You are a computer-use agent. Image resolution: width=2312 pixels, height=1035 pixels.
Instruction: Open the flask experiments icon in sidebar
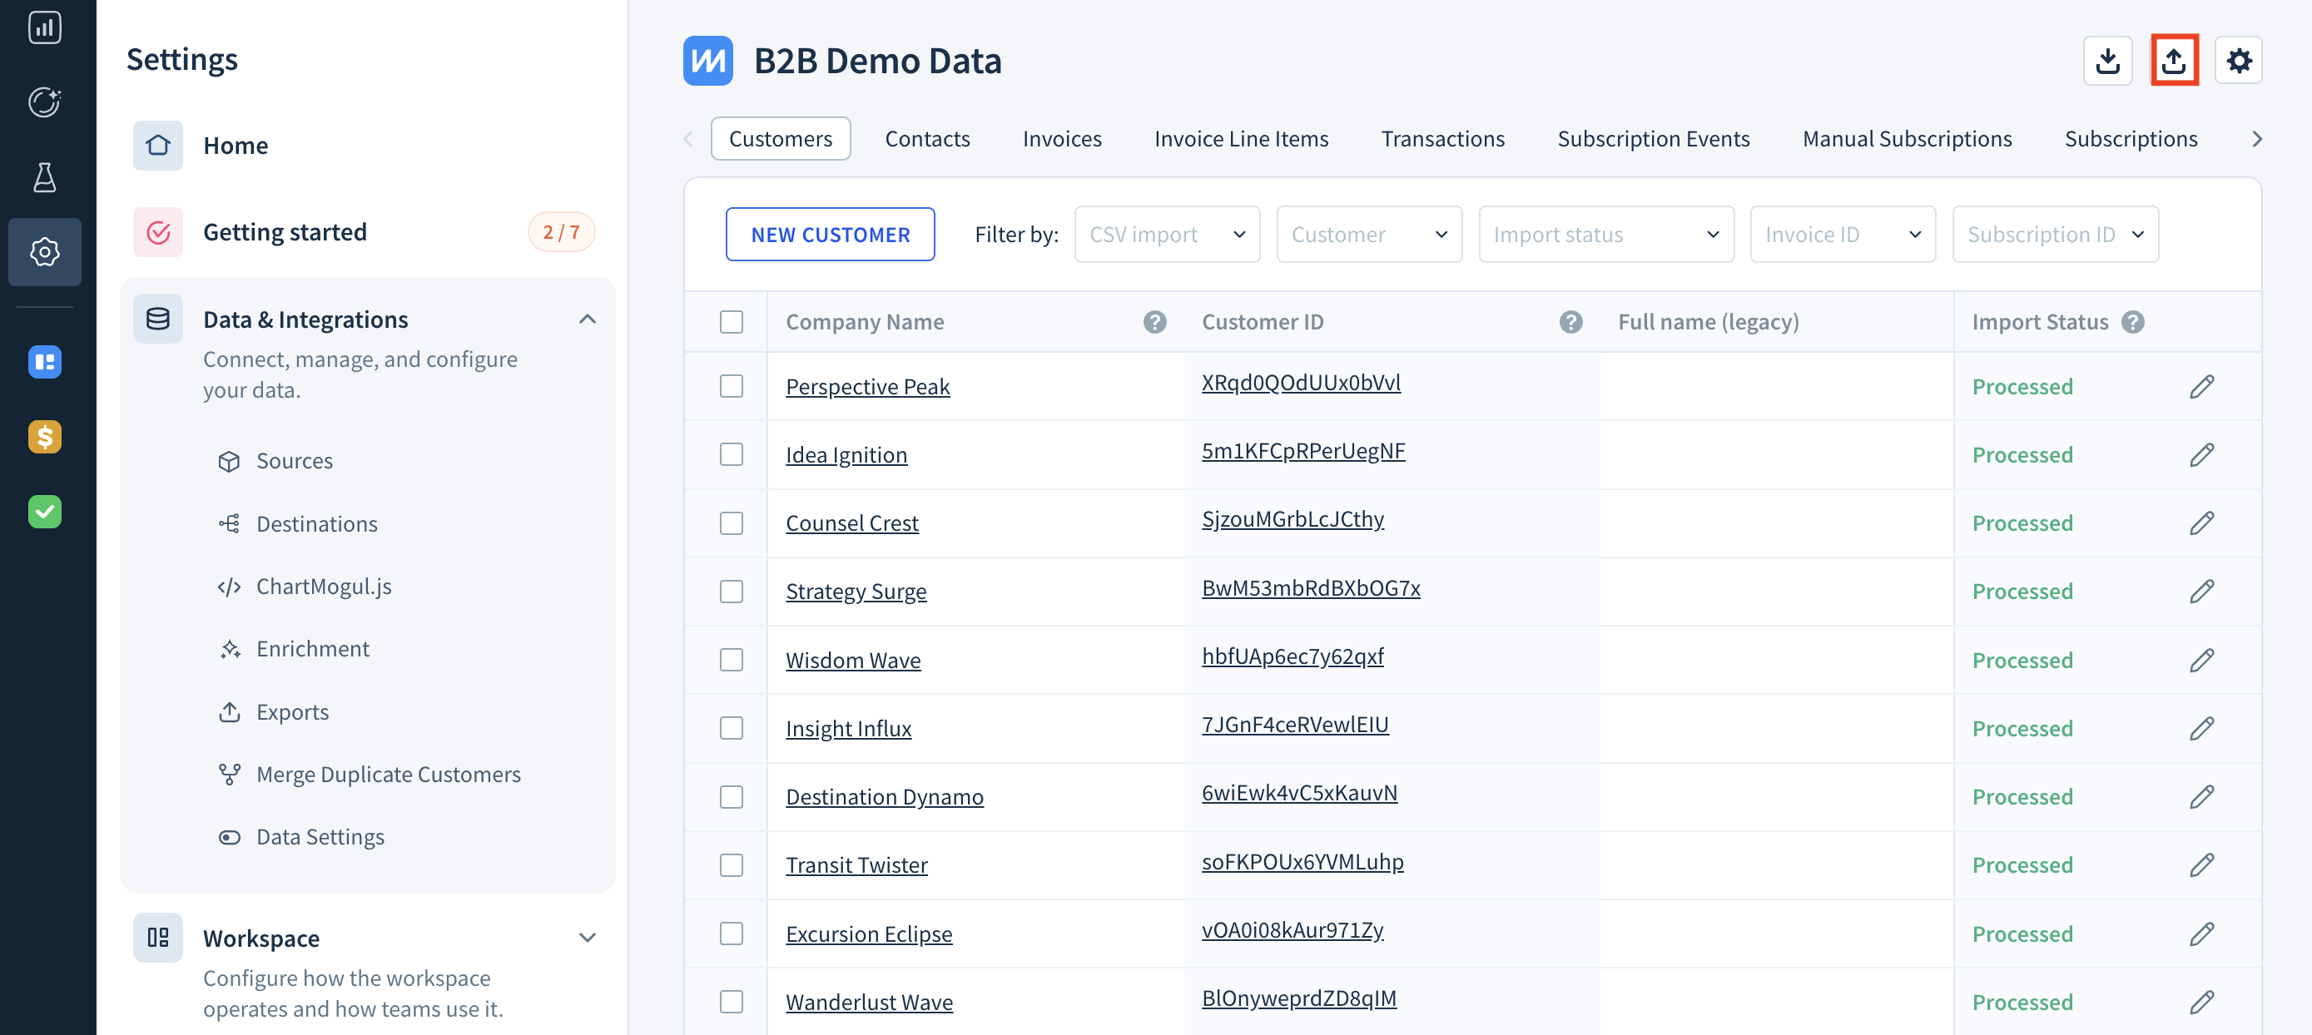44,176
